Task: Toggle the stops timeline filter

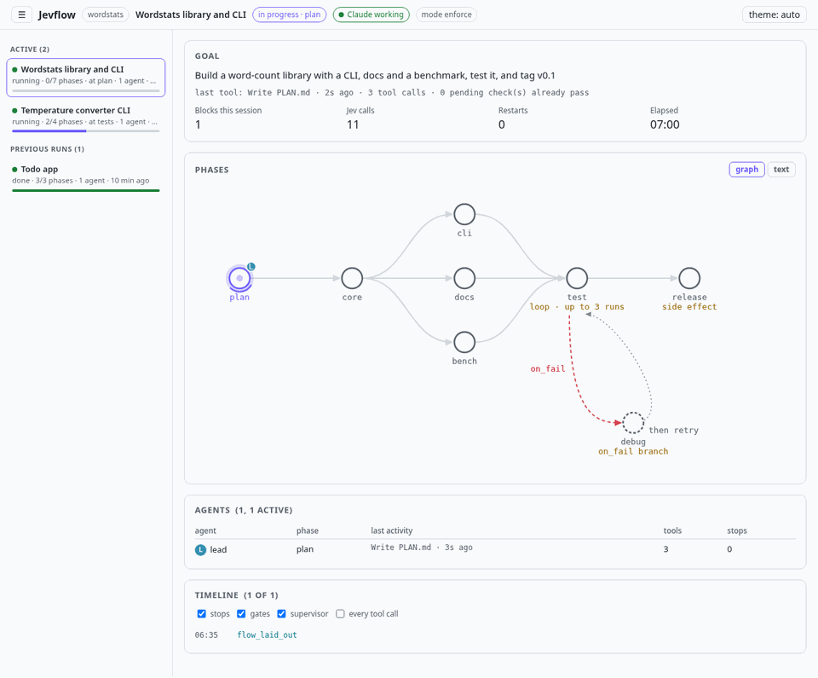Action: 201,614
